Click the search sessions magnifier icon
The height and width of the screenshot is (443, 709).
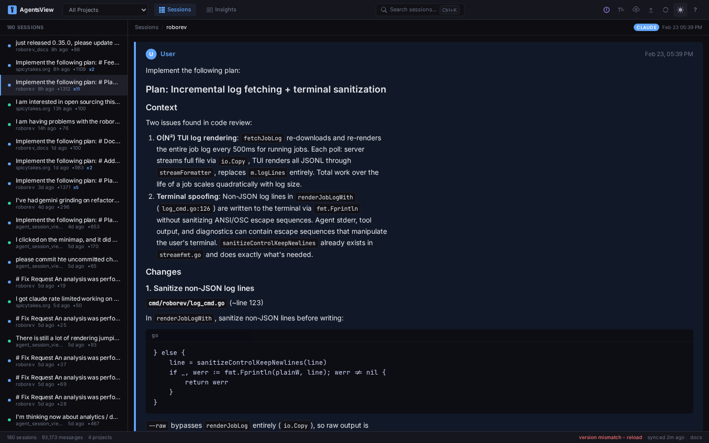pos(384,10)
